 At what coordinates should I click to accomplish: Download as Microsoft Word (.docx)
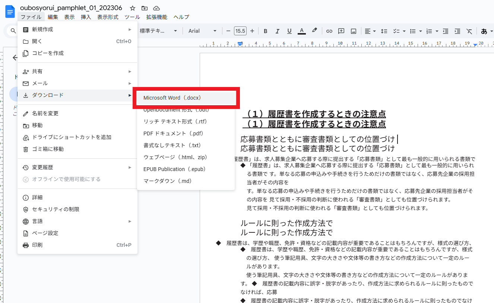pos(186,98)
